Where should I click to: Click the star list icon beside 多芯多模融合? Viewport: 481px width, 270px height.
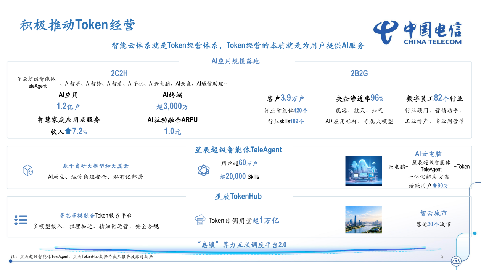(21, 220)
